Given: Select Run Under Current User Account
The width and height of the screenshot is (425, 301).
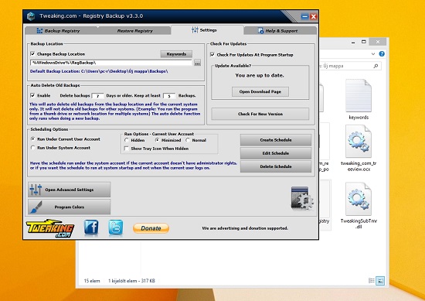Looking at the screenshot, I should [32, 139].
